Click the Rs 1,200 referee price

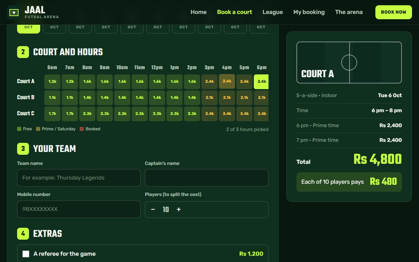pyautogui.click(x=251, y=254)
